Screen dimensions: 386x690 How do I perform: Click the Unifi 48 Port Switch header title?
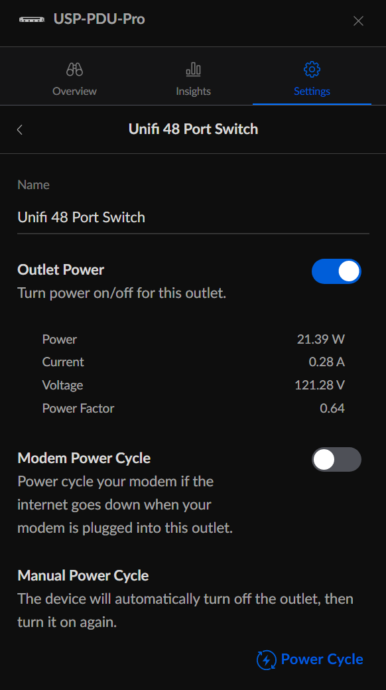click(193, 129)
